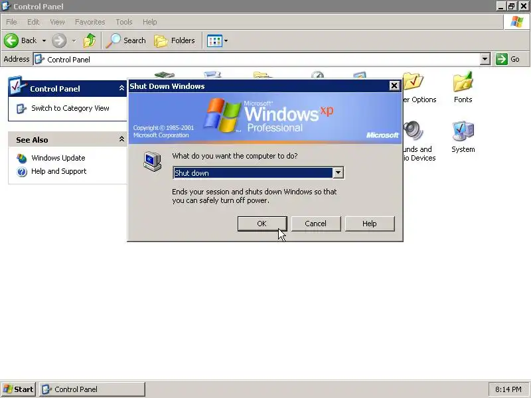The width and height of the screenshot is (531, 398).
Task: Click the Start button
Action: pyautogui.click(x=19, y=389)
